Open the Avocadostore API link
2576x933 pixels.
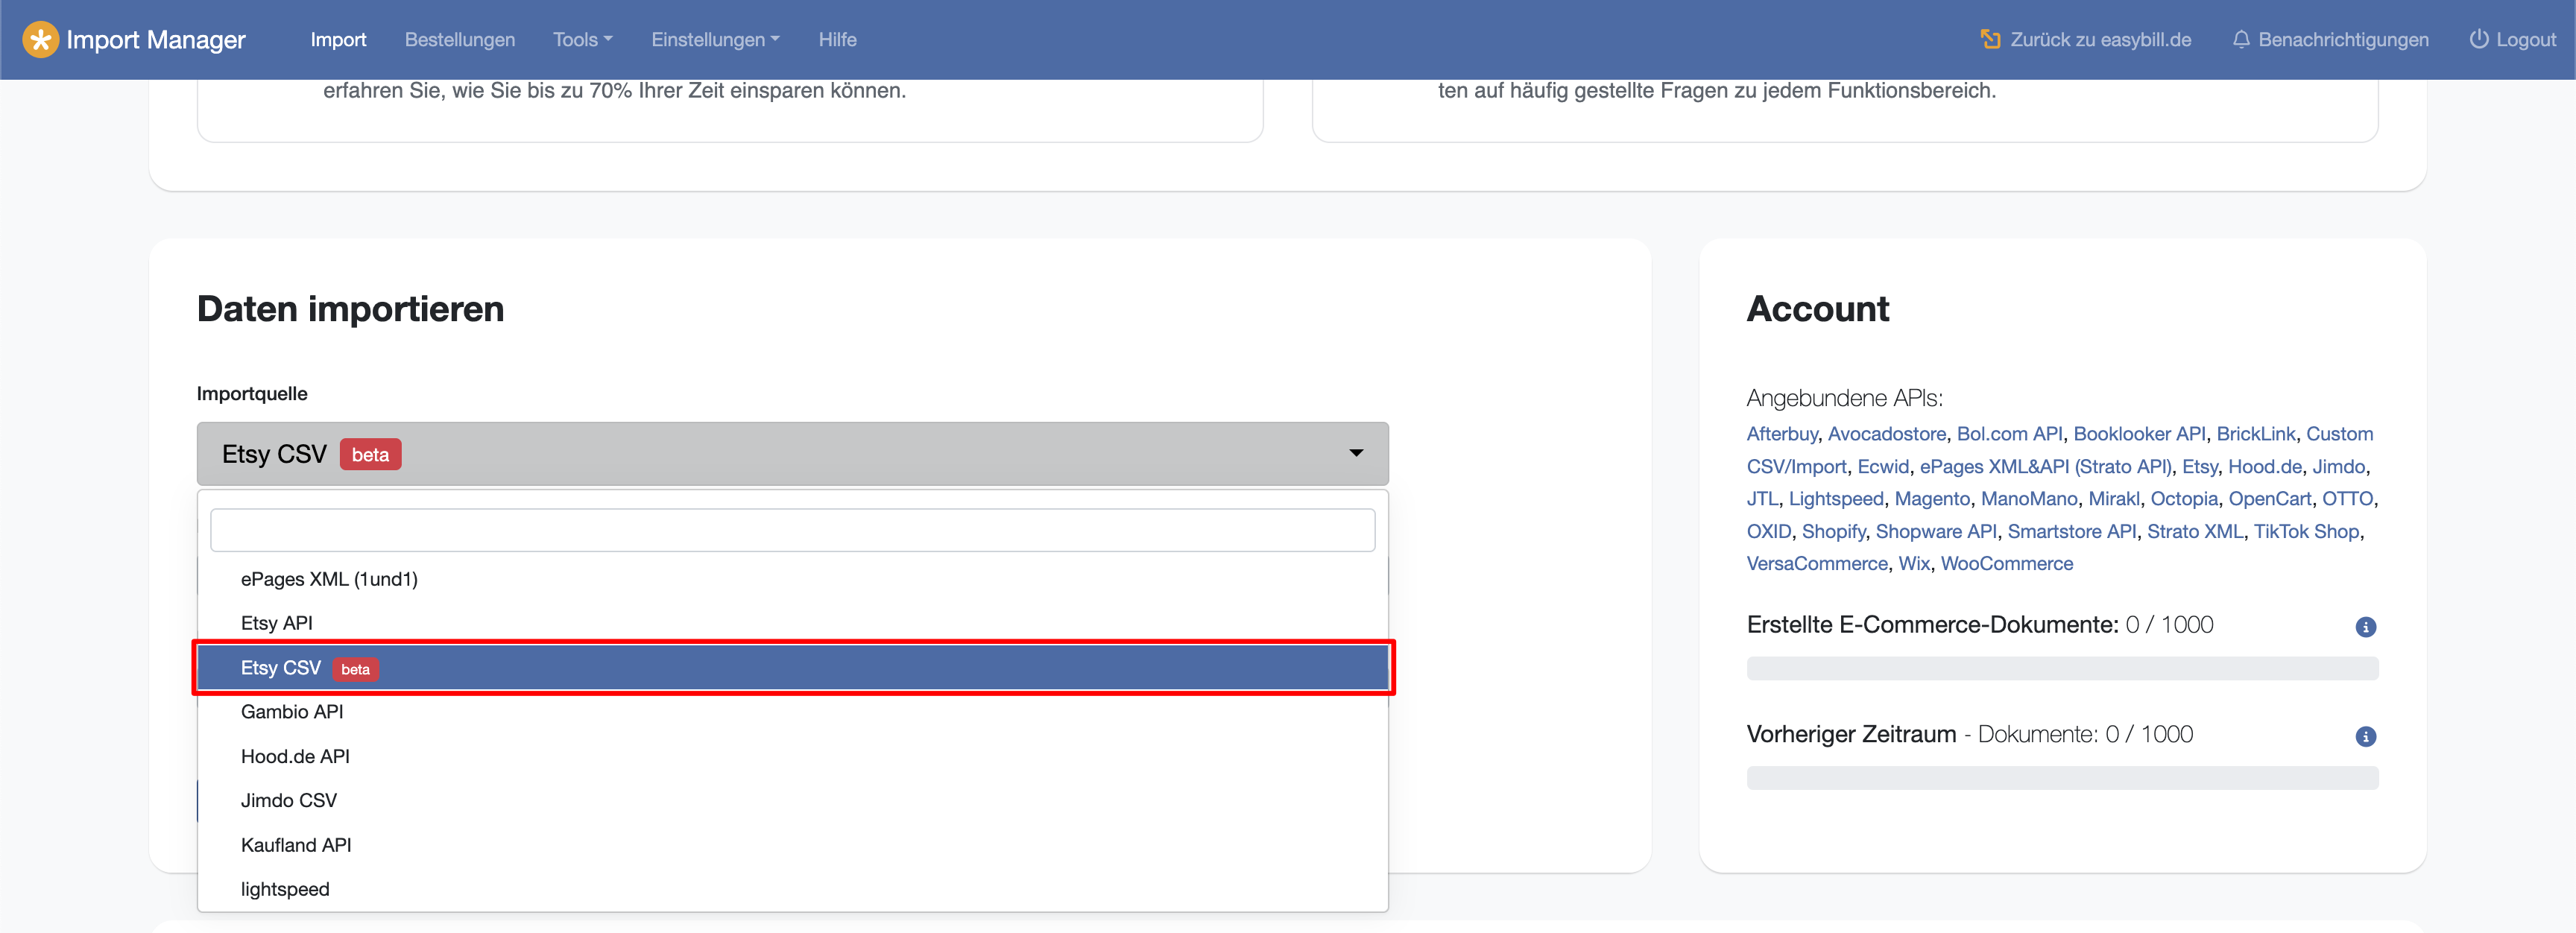(1887, 434)
